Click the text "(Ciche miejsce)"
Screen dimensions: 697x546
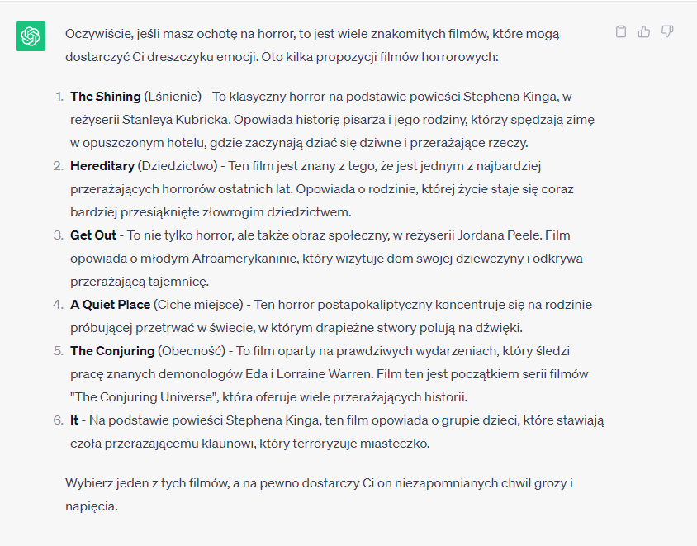click(x=198, y=305)
